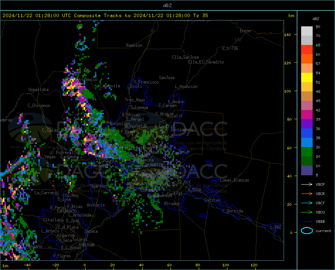The image size is (335, 270).
Task: Click the Perdriel map label
Action: click(x=99, y=165)
